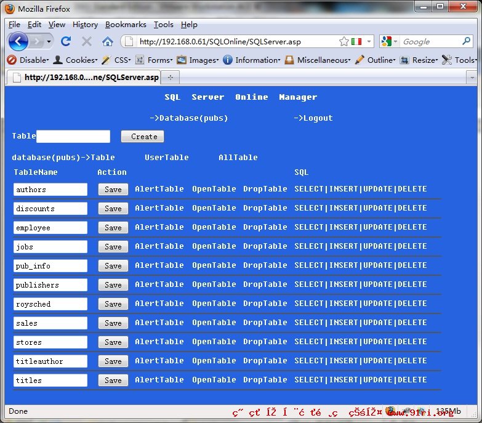Click the Italian flag icon in address bar
The height and width of the screenshot is (423, 482).
pos(356,41)
